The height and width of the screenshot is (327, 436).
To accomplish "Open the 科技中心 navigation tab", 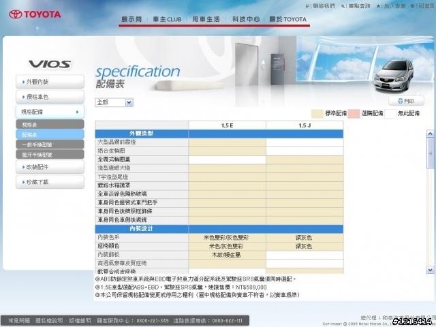I will 246,19.
